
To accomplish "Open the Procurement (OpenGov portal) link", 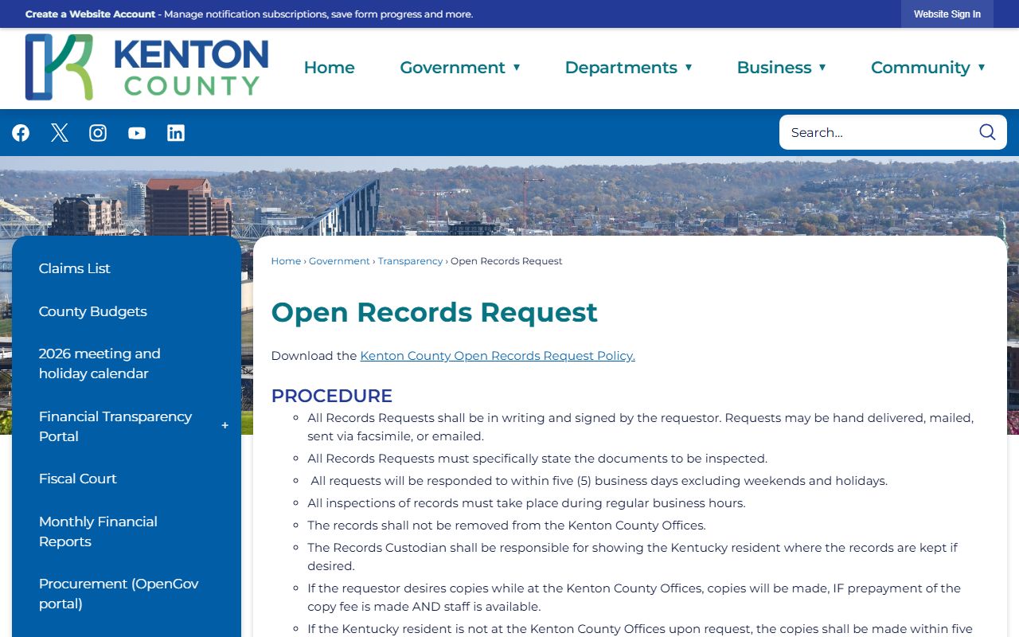I will click(x=119, y=593).
